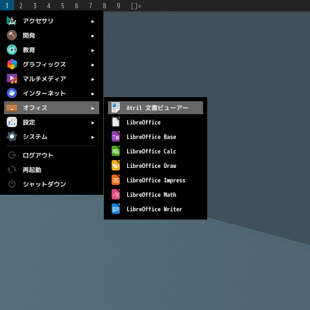Click the シャットダウン power icon

click(x=12, y=184)
